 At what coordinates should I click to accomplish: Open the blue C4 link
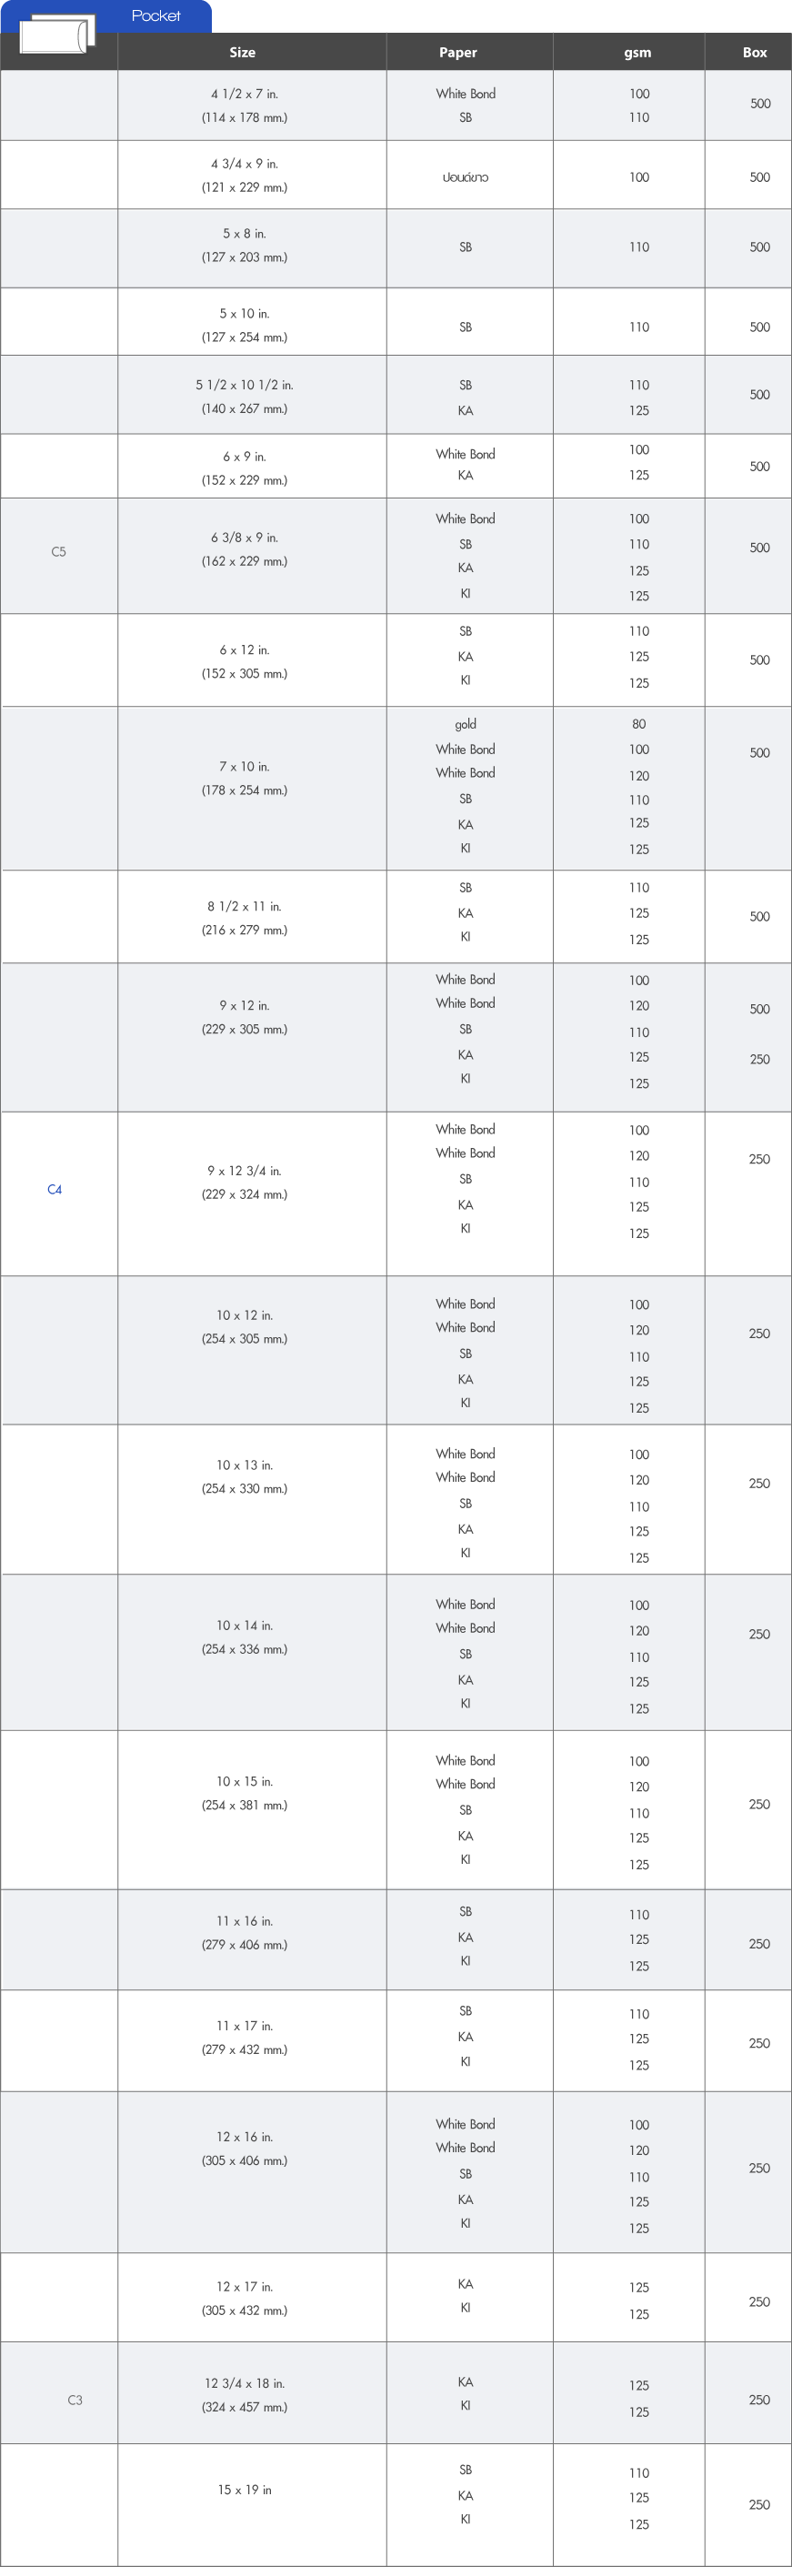coord(55,1190)
